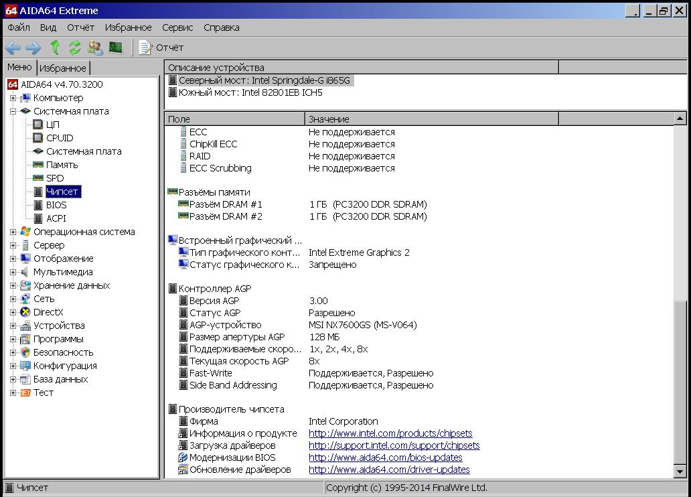Open the Intel chipsets product info link
Screen dimensions: 691x497
[390, 433]
